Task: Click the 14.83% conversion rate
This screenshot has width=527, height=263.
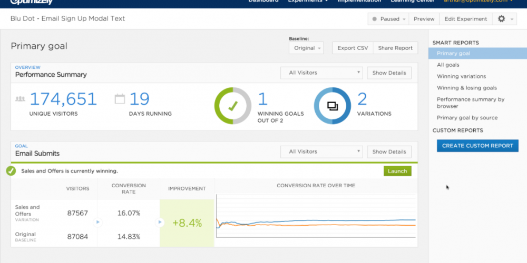Action: tap(129, 237)
